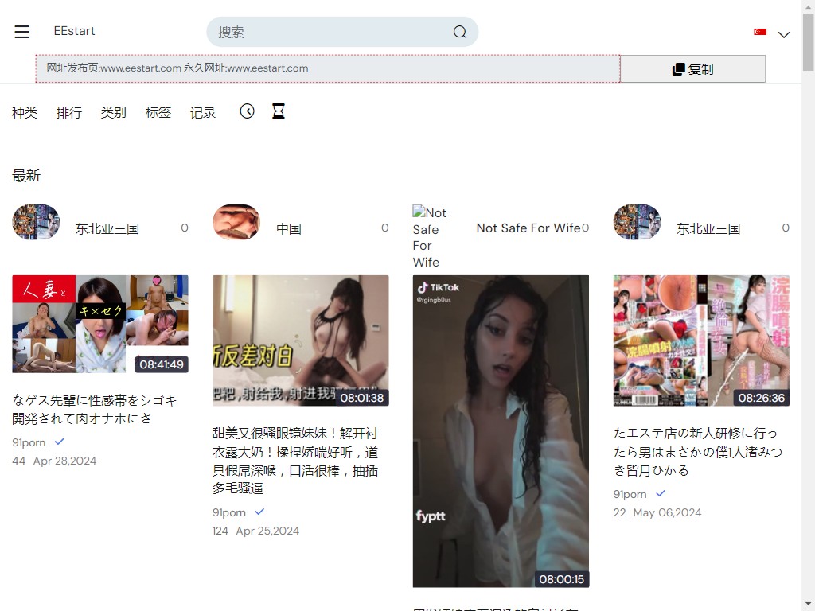
Task: Click the verified checkmark above May 06,2024
Action: [660, 493]
